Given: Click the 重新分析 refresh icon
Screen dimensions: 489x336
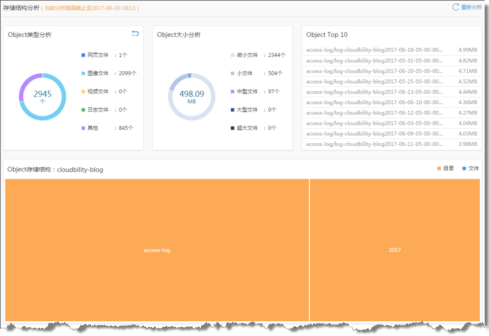Looking at the screenshot, I should click(456, 7).
